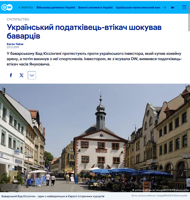The height and width of the screenshot is (200, 190).
Task: Open the hamburger navigation menu
Action: click(x=184, y=8)
